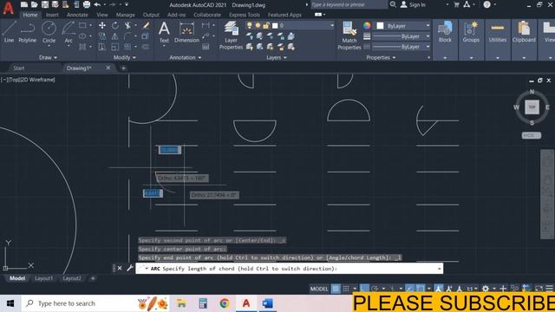Add a new layout with plus button
555x312 pixels.
[93, 278]
